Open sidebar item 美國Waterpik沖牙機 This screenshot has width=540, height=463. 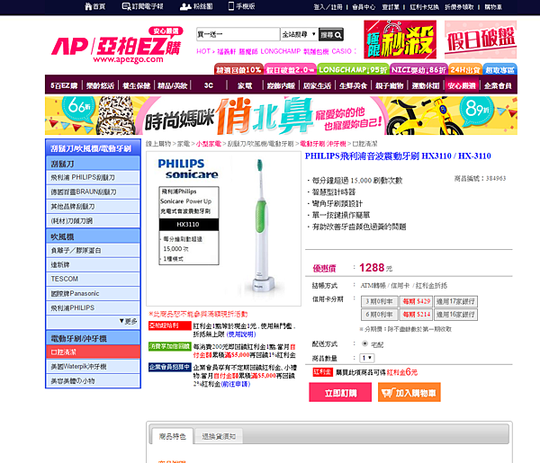tap(93, 367)
